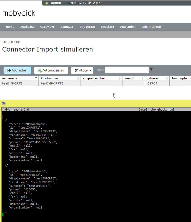Open the Erweitert menu
This screenshot has width=191, height=222.
(107, 27)
